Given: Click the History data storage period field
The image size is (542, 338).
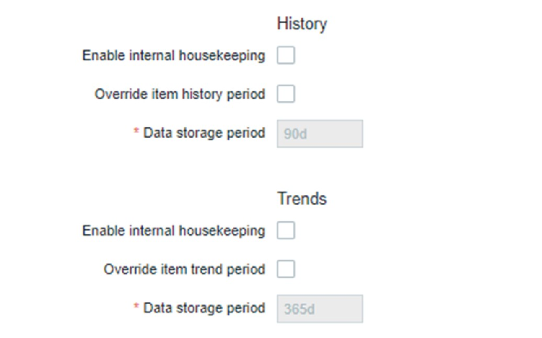Looking at the screenshot, I should pos(320,134).
